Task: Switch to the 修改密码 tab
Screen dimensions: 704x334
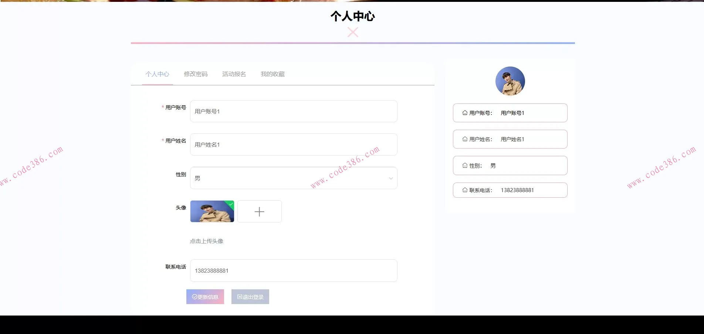Action: click(196, 74)
